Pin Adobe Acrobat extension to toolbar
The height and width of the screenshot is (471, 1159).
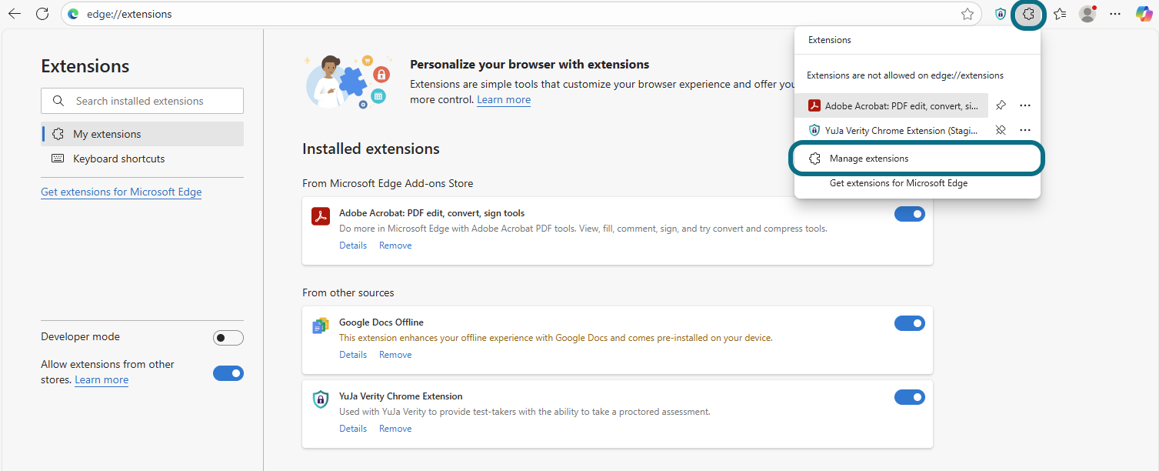coord(1001,105)
